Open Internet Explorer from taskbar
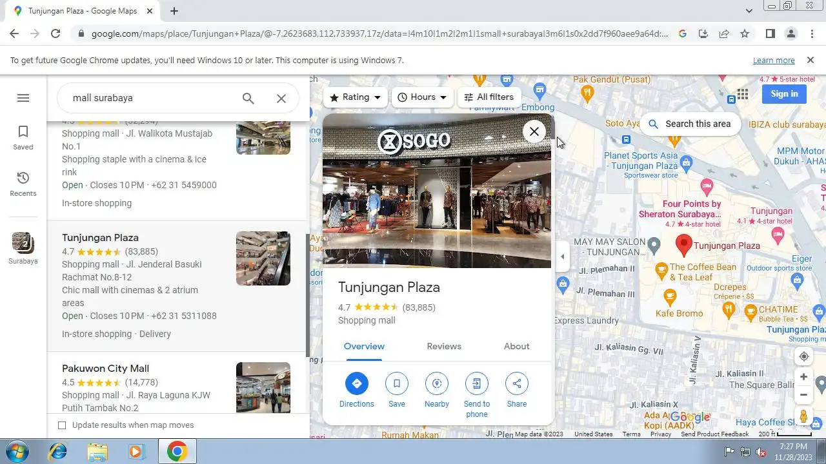The image size is (826, 464). 57,451
